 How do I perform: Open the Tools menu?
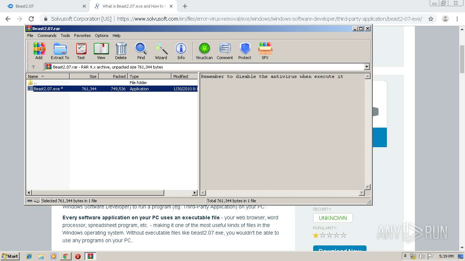(65, 36)
